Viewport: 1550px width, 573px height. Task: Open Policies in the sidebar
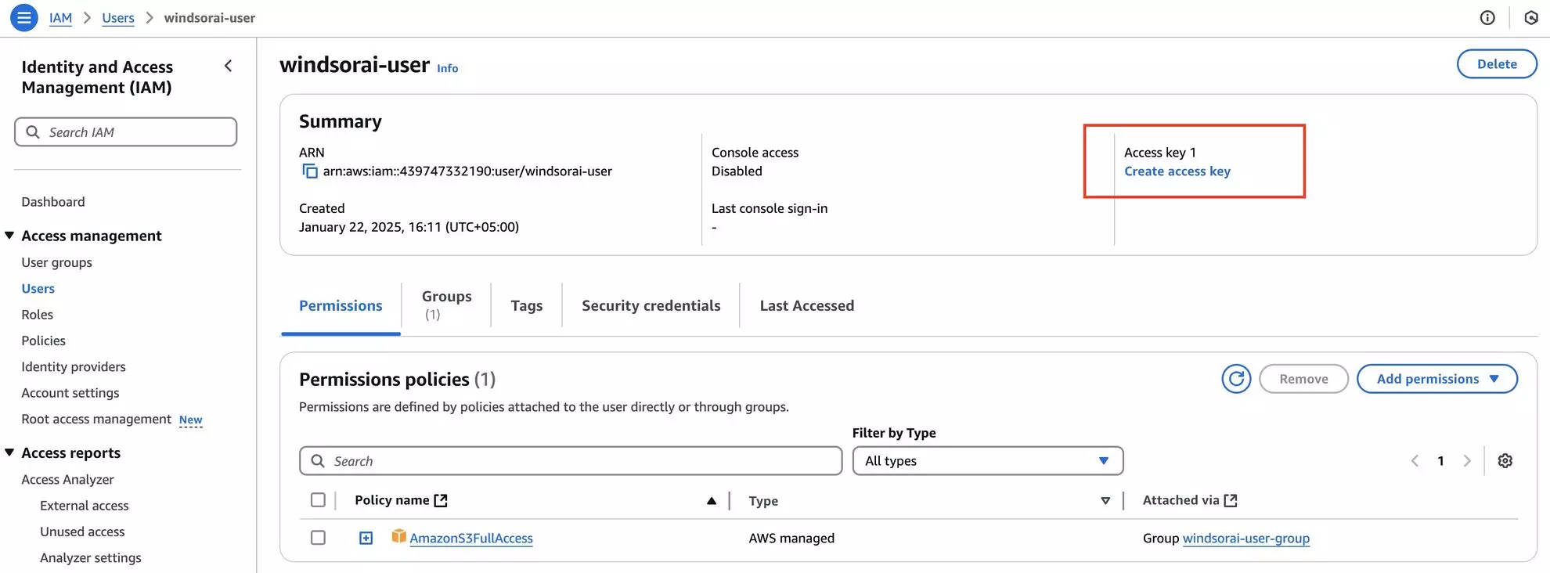tap(43, 341)
